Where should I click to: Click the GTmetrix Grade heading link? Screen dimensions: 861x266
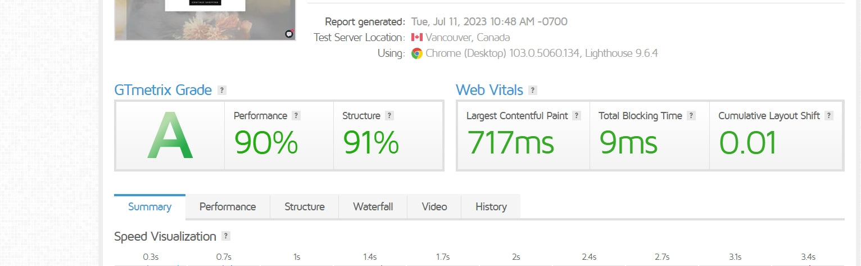[x=163, y=90]
